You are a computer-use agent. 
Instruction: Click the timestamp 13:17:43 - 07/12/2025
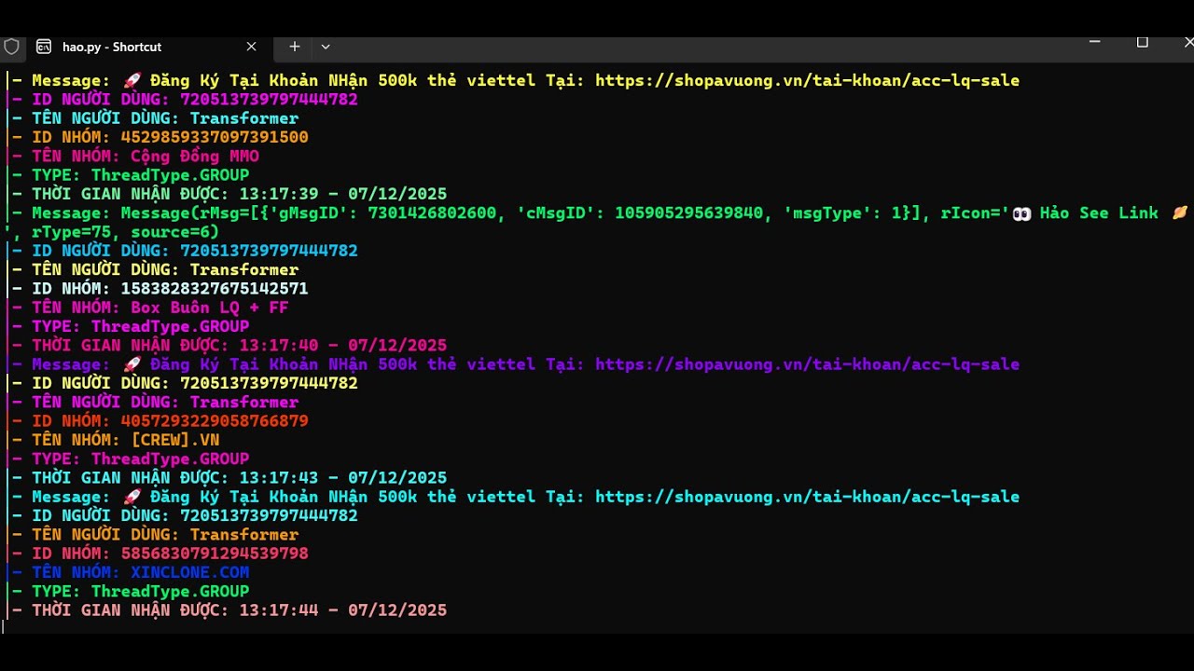pyautogui.click(x=343, y=478)
